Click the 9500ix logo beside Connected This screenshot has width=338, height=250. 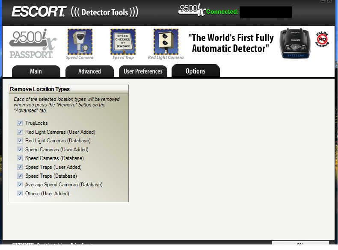(x=192, y=10)
